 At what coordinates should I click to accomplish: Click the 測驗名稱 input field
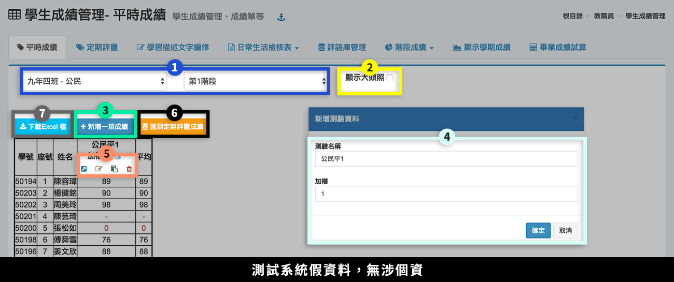(446, 159)
